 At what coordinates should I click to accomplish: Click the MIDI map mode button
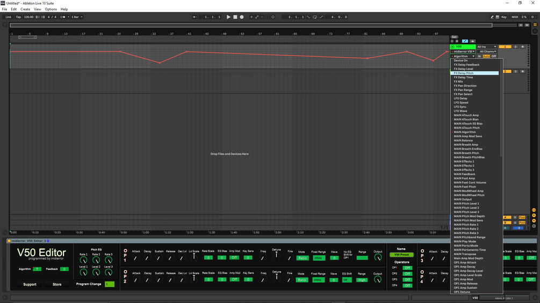coord(515,17)
